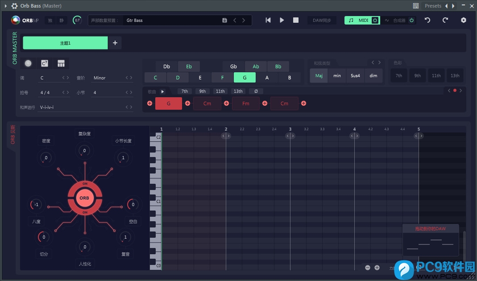Go to next voice preset arrow
The width and height of the screenshot is (477, 281).
243,21
